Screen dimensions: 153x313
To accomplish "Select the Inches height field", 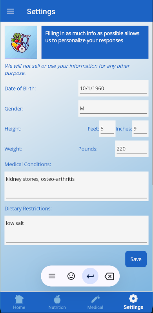I will pyautogui.click(x=140, y=129).
